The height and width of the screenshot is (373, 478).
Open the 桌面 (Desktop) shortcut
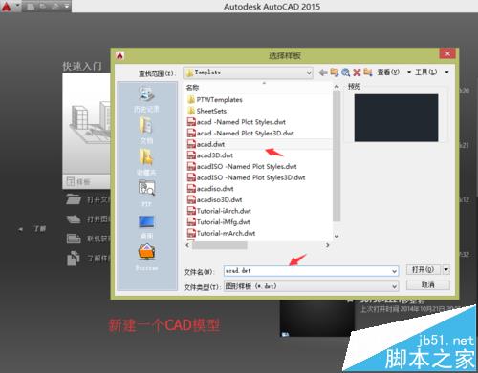(146, 227)
